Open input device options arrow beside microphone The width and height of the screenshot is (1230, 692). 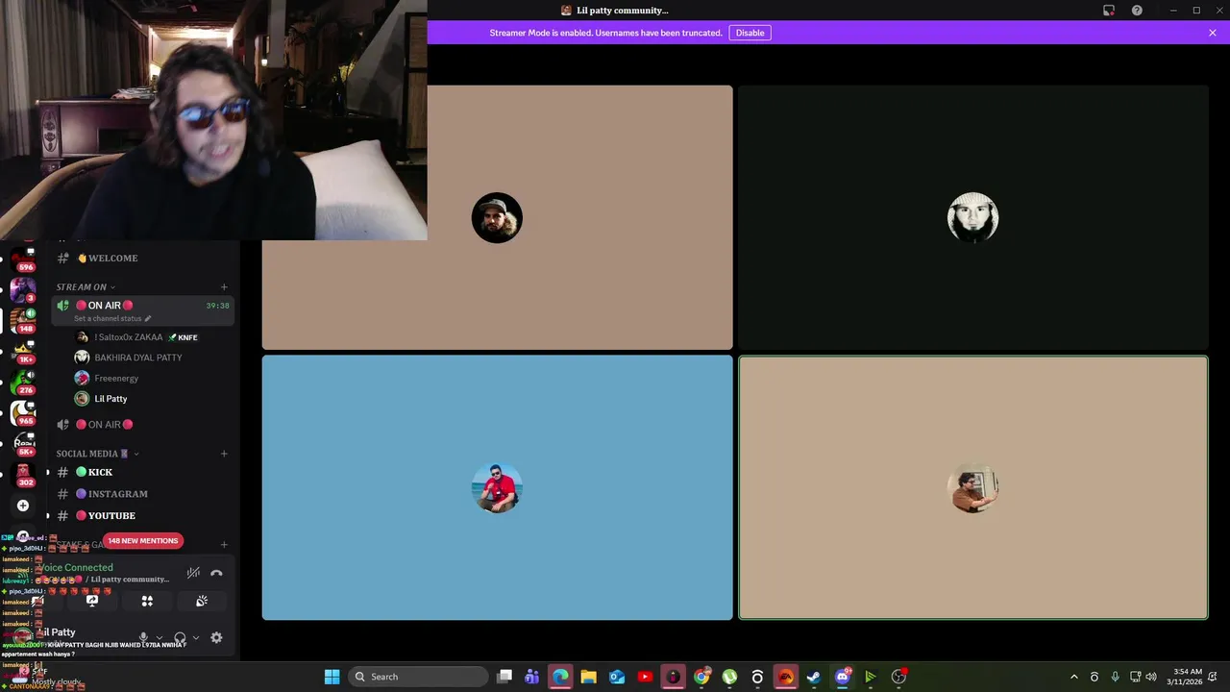pos(159,637)
